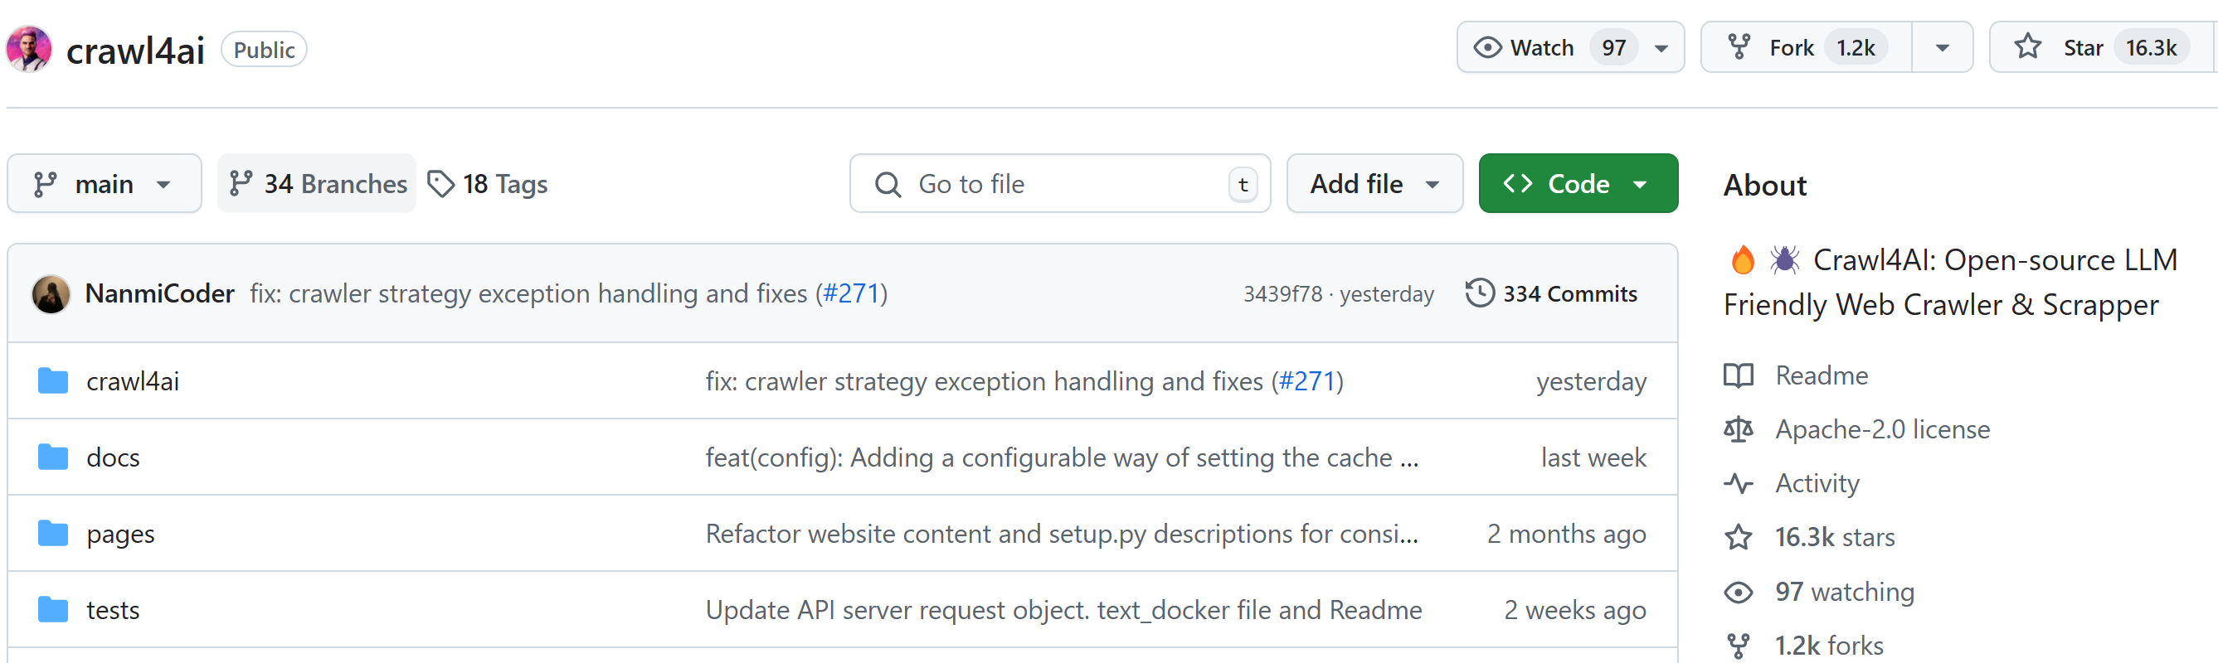Open the Apache-2.0 license link
This screenshot has height=663, width=2218.
pos(1882,429)
